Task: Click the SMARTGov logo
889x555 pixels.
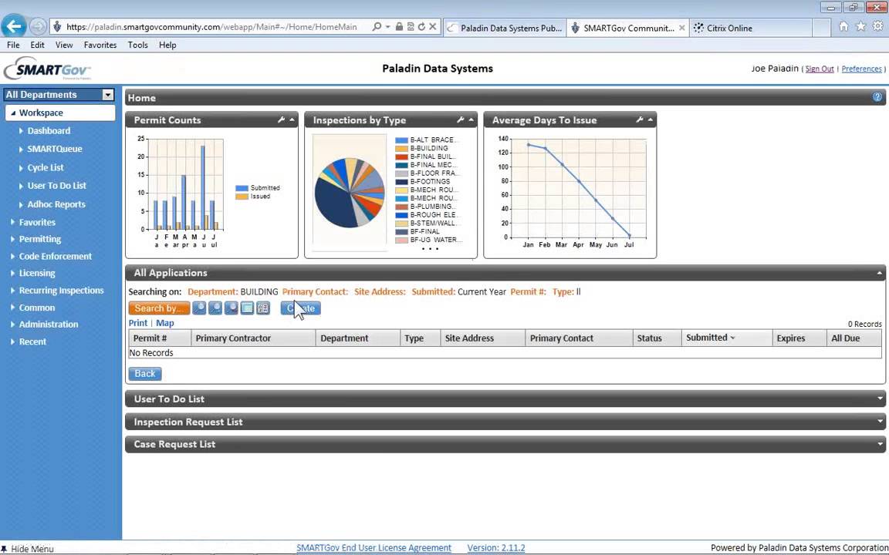Action: coord(47,69)
